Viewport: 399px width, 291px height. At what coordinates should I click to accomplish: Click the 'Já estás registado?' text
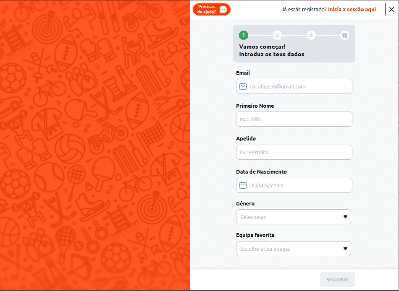click(304, 9)
